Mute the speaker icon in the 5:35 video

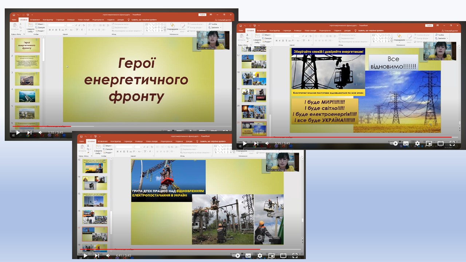click(x=267, y=143)
